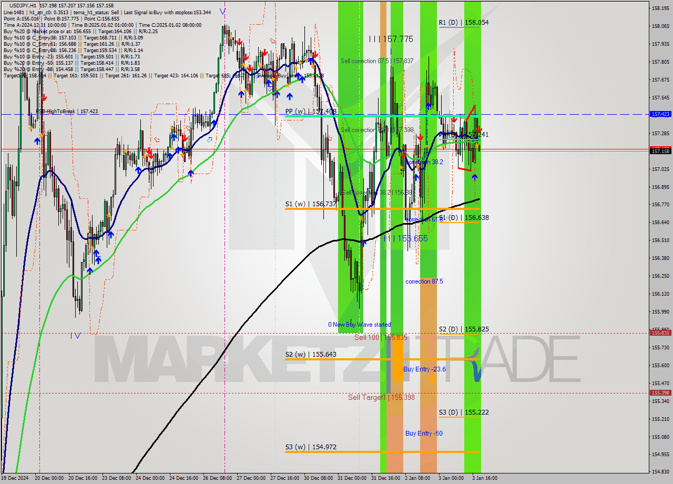Click the S1 (D) | 156.638 label
The image size is (673, 484).
tap(464, 217)
